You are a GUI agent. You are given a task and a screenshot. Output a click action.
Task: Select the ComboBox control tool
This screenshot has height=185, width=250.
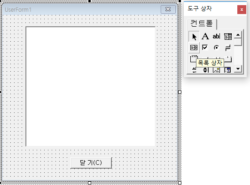pos(228,37)
